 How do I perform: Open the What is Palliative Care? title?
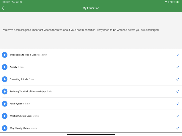21,116
